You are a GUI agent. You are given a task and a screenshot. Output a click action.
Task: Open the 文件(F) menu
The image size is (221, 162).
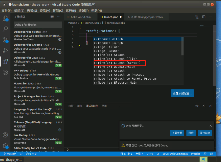point(7,11)
